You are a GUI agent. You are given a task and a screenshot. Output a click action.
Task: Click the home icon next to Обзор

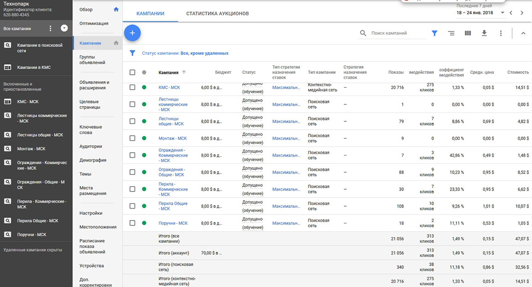click(116, 10)
